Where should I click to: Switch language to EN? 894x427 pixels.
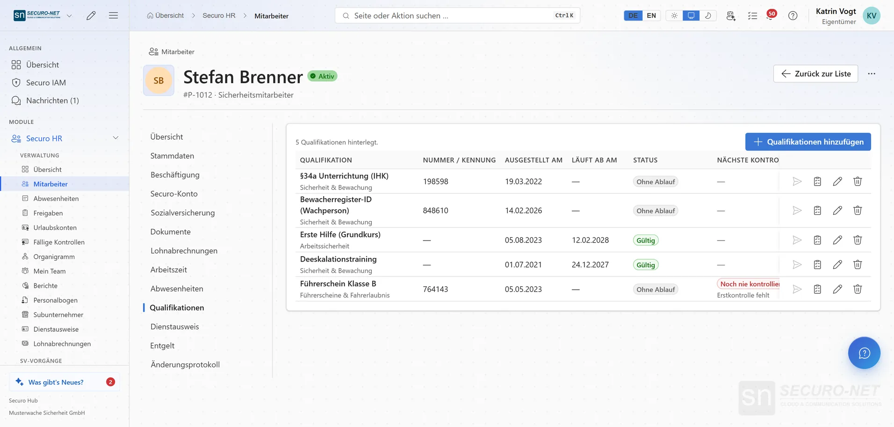tap(651, 15)
